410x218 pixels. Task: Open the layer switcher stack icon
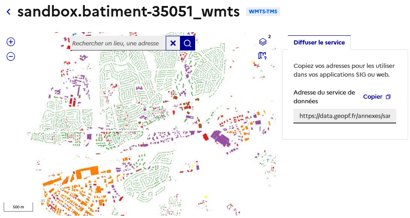click(263, 42)
